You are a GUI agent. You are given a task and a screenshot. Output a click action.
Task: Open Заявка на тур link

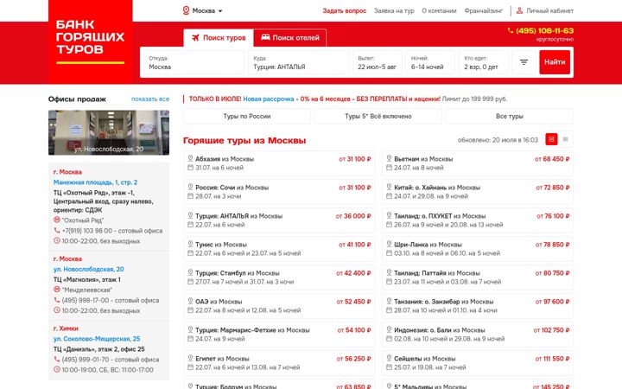394,10
